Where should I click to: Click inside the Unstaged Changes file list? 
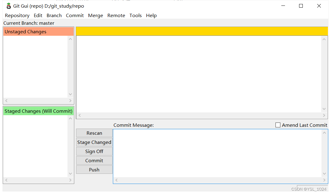coord(36,67)
